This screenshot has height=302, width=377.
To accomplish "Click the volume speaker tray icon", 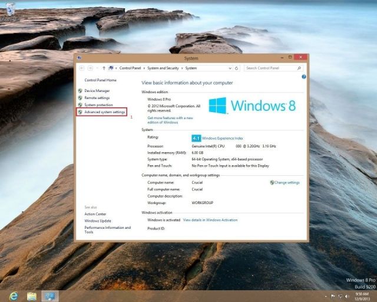I will coord(348,296).
